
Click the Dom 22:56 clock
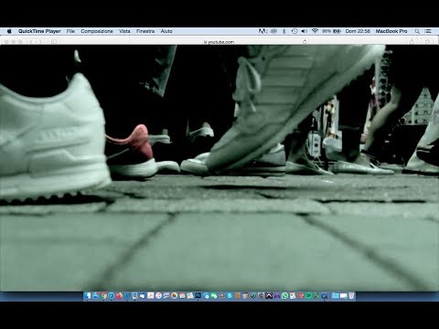coord(358,31)
